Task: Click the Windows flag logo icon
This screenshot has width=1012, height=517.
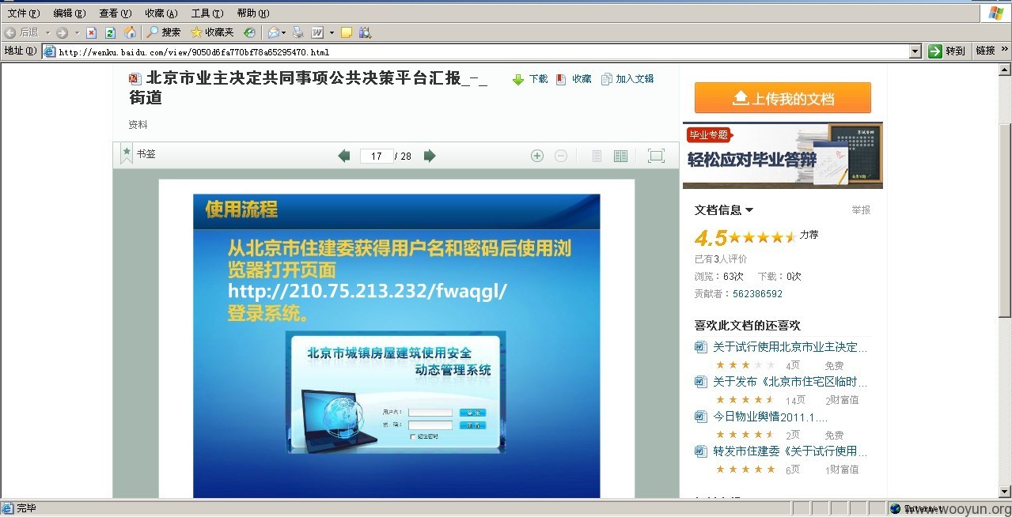Action: pyautogui.click(x=996, y=13)
